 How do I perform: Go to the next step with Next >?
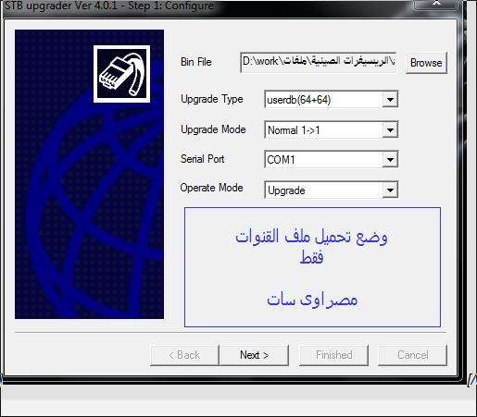click(x=254, y=355)
